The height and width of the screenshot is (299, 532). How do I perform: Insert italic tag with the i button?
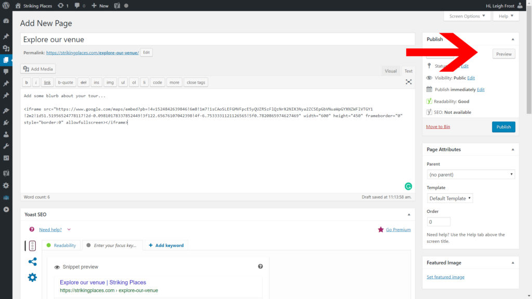pos(36,83)
